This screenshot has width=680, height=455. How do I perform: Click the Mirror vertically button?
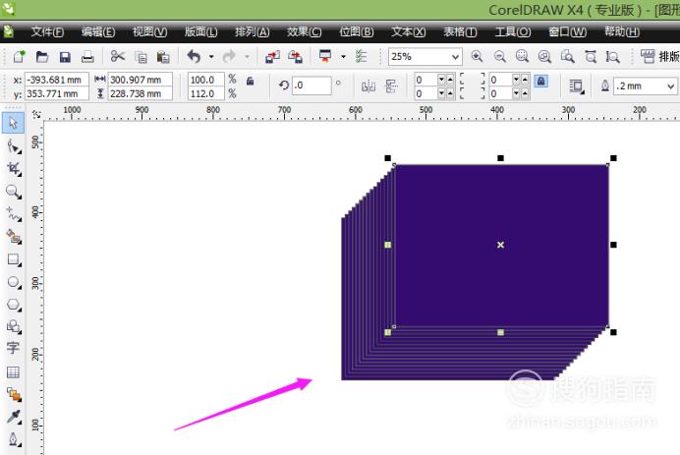tap(391, 86)
